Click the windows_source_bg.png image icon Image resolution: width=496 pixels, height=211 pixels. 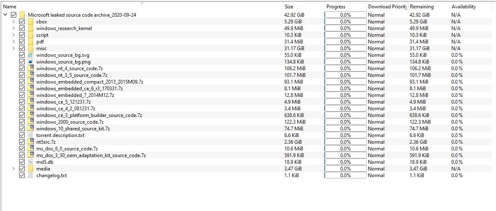(x=30, y=62)
